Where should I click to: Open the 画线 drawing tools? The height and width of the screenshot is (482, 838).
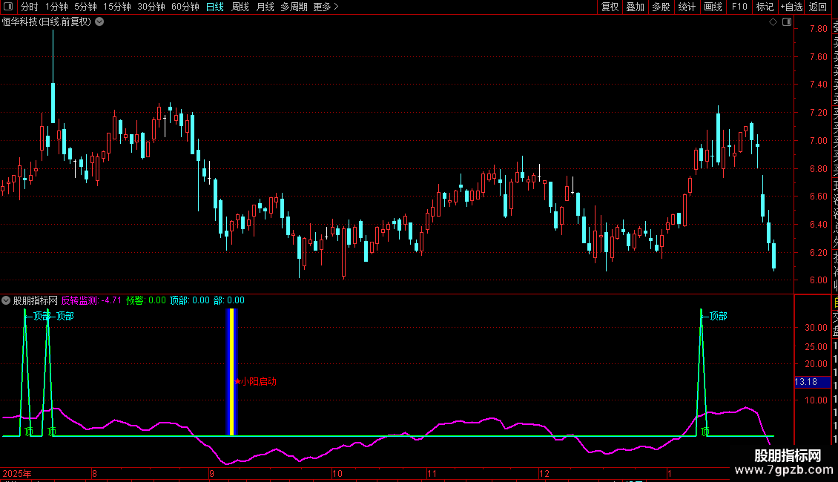[713, 7]
